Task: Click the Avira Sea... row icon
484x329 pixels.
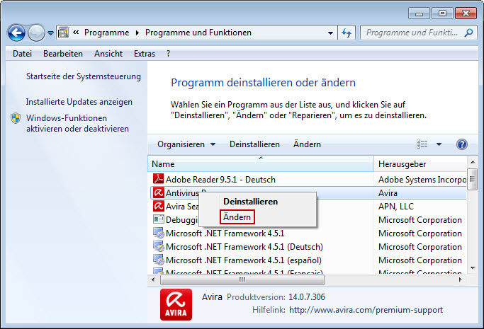Action: click(158, 206)
